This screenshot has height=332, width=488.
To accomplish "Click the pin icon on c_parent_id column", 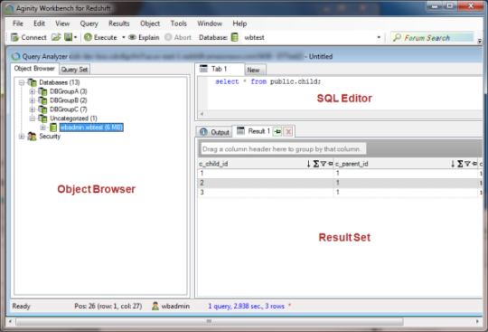I will [474, 164].
